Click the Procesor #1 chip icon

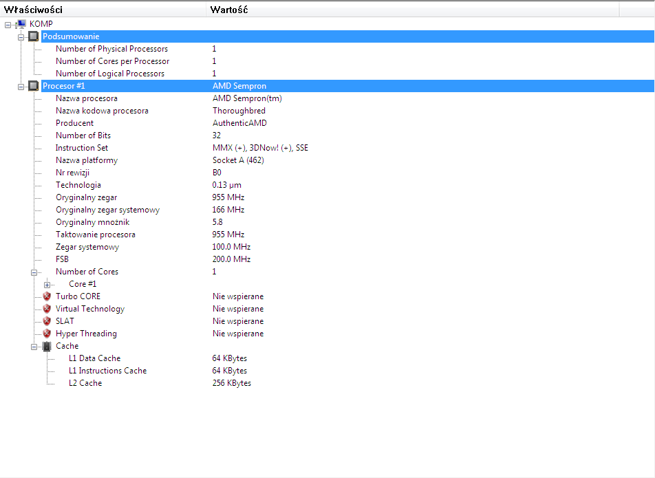click(x=34, y=86)
